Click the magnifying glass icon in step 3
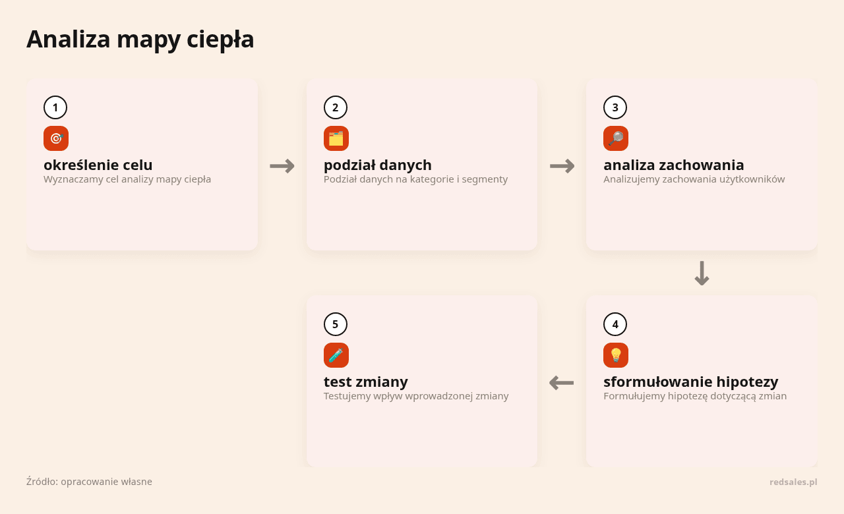 (x=616, y=138)
